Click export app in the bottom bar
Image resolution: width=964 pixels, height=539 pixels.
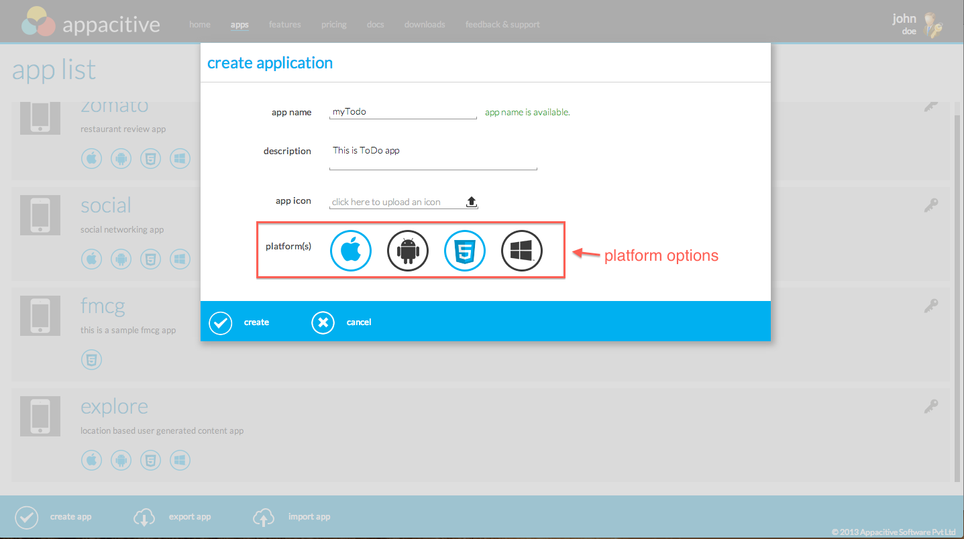(190, 517)
